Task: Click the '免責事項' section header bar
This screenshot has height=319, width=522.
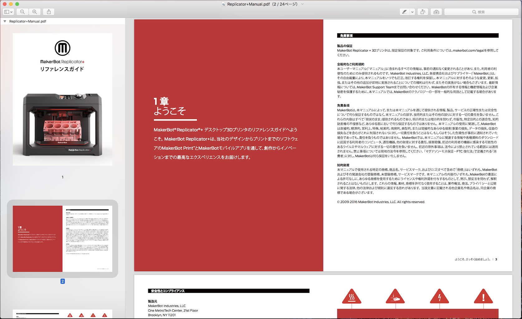Action: click(x=418, y=35)
